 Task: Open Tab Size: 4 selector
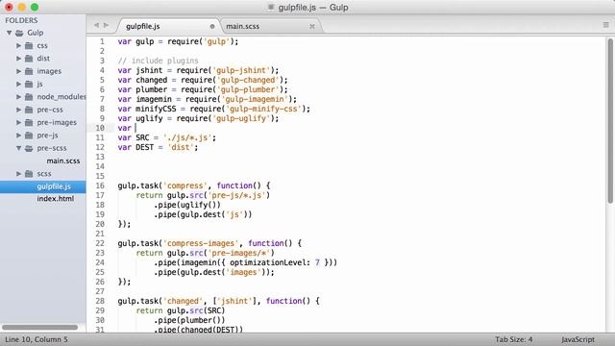click(x=513, y=339)
